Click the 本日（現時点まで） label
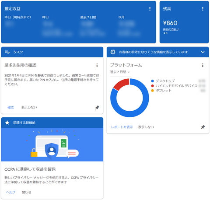210x200 pixels. 17,17
